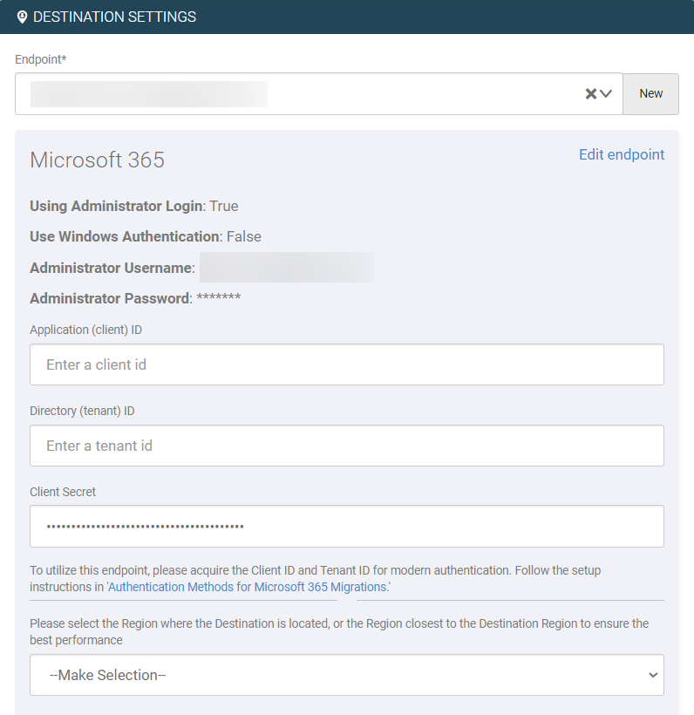This screenshot has width=694, height=715.
Task: Click the 'Client Secret' label
Action: click(63, 492)
